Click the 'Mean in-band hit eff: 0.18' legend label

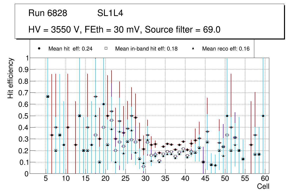coord(146,49)
